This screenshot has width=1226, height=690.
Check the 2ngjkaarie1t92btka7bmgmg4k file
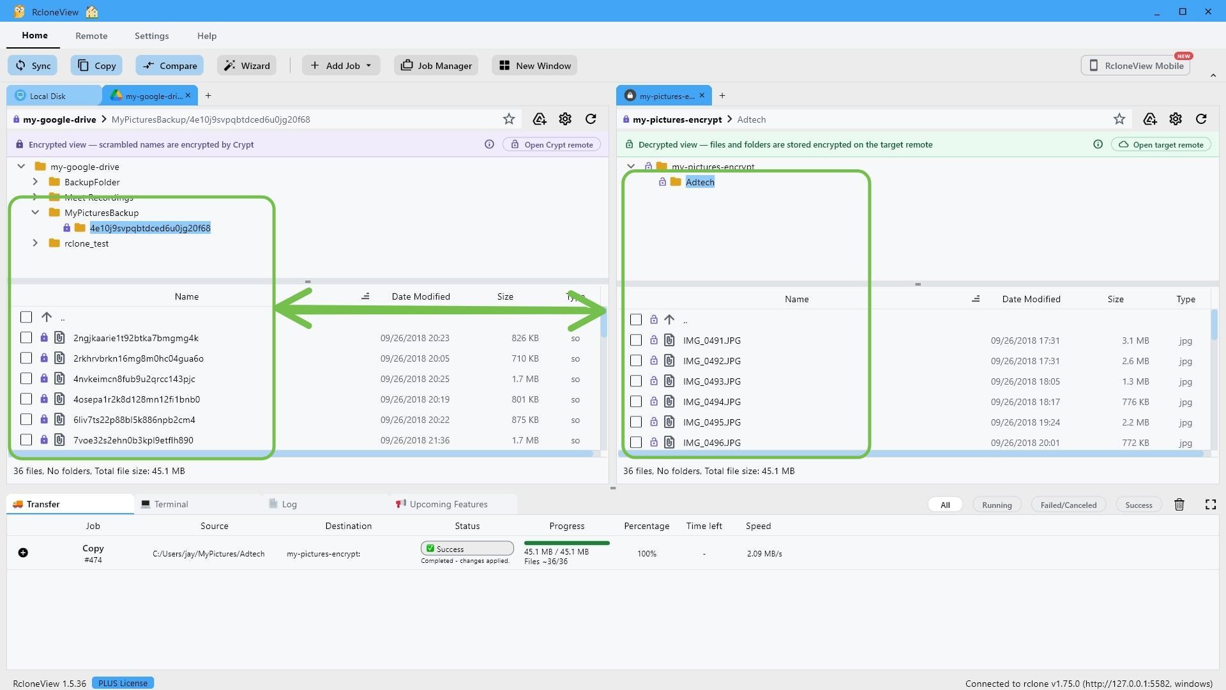click(26, 337)
